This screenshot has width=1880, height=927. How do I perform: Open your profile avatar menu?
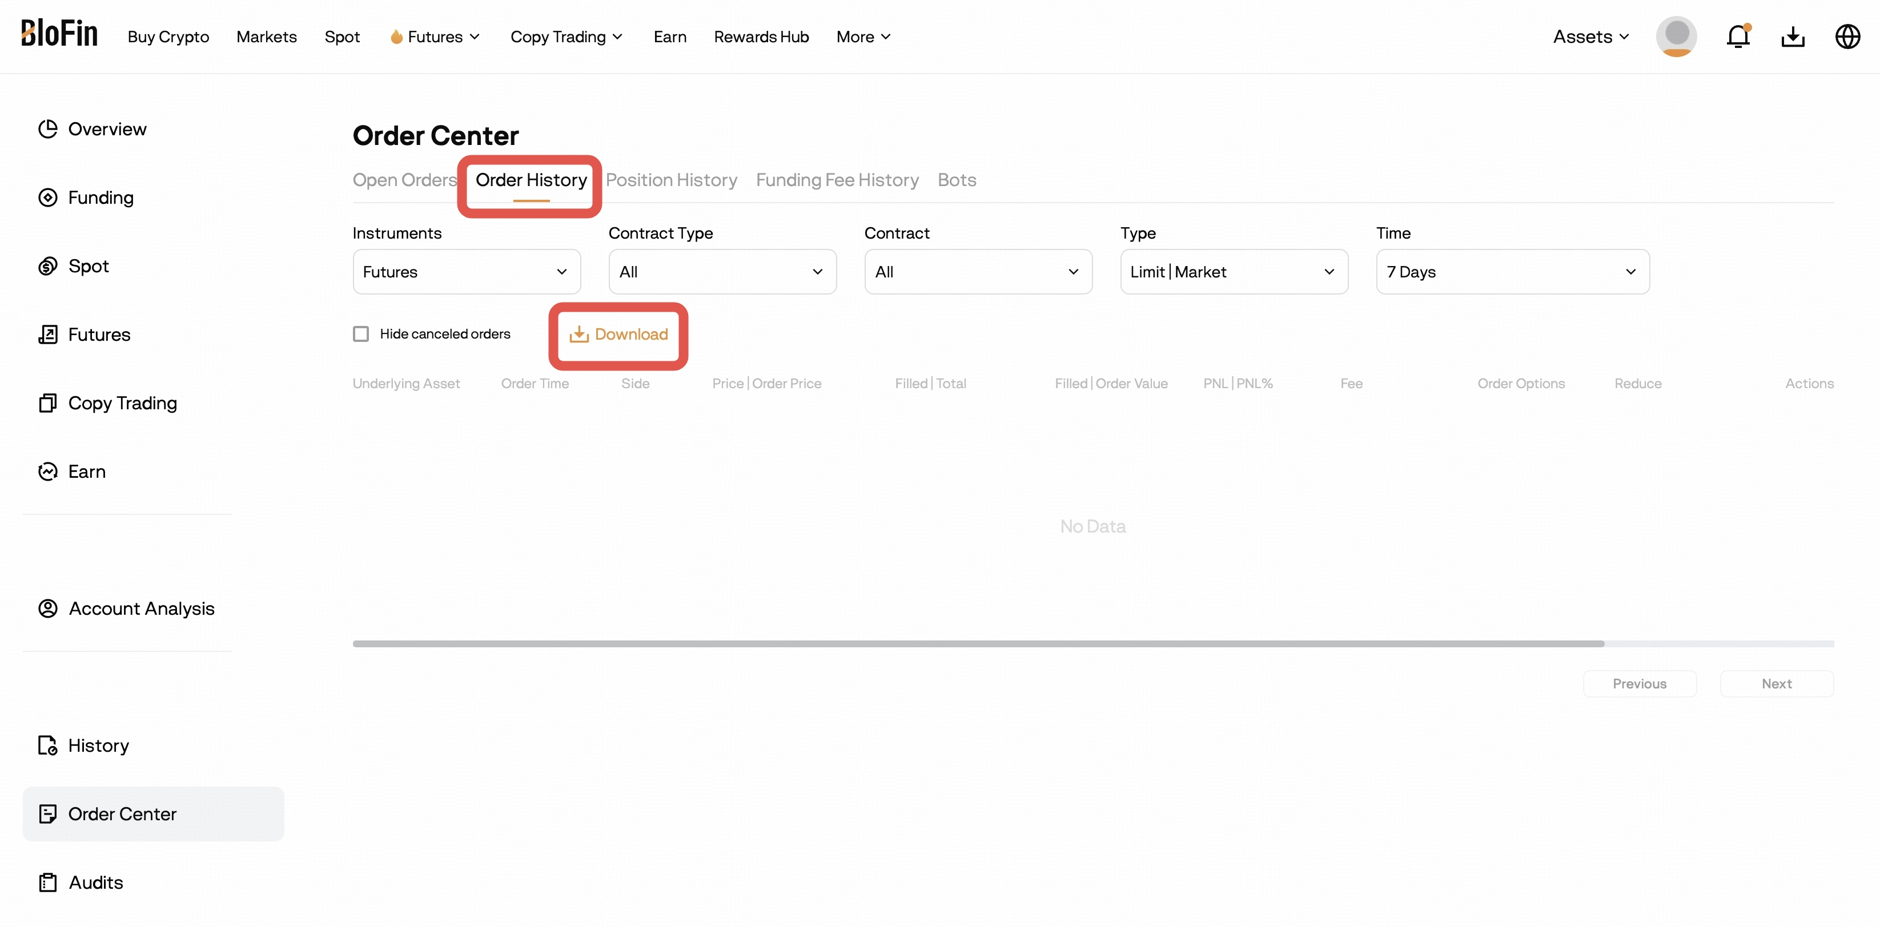point(1676,36)
